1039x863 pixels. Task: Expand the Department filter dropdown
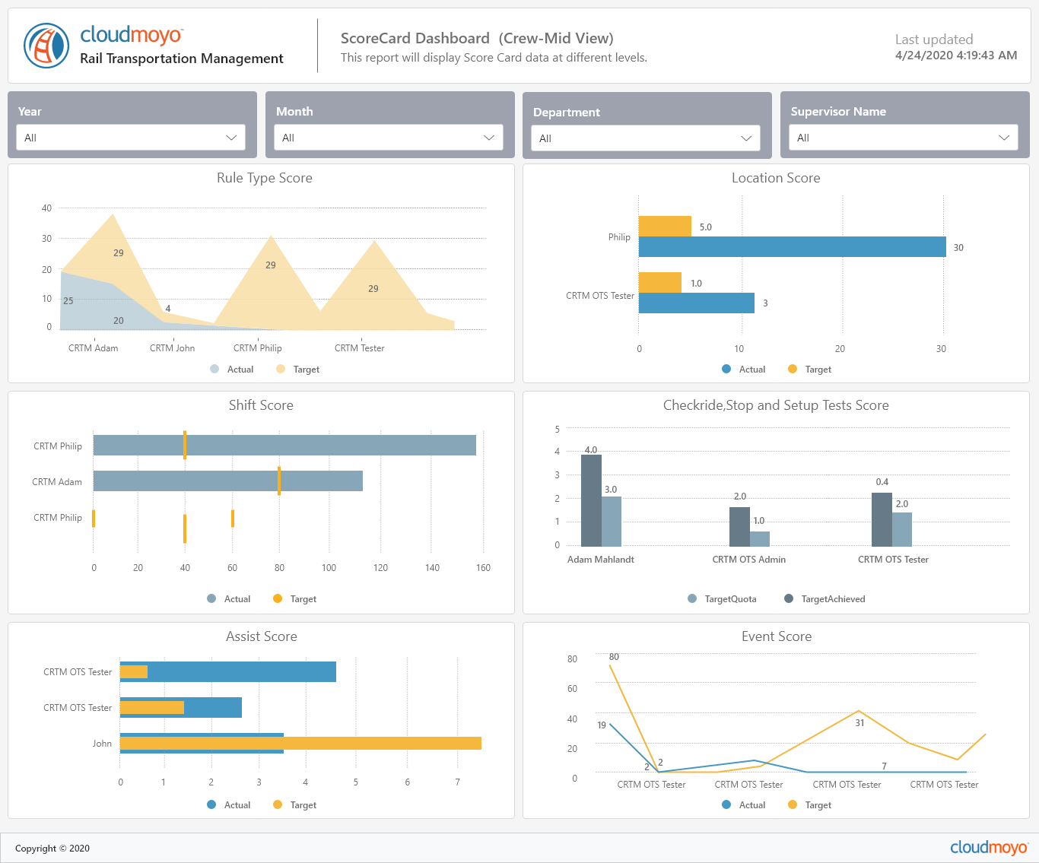[646, 138]
